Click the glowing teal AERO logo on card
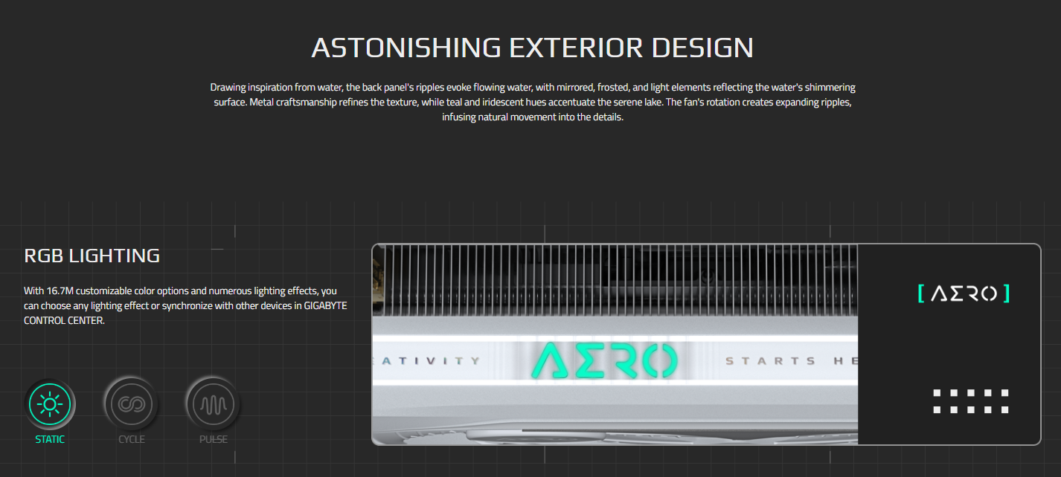 604,360
